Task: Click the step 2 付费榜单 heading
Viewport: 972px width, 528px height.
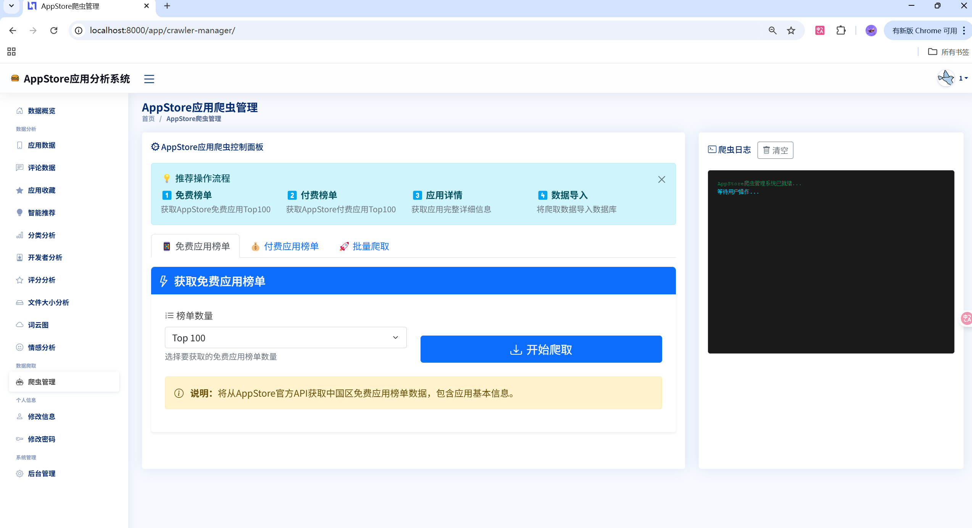Action: (x=319, y=195)
